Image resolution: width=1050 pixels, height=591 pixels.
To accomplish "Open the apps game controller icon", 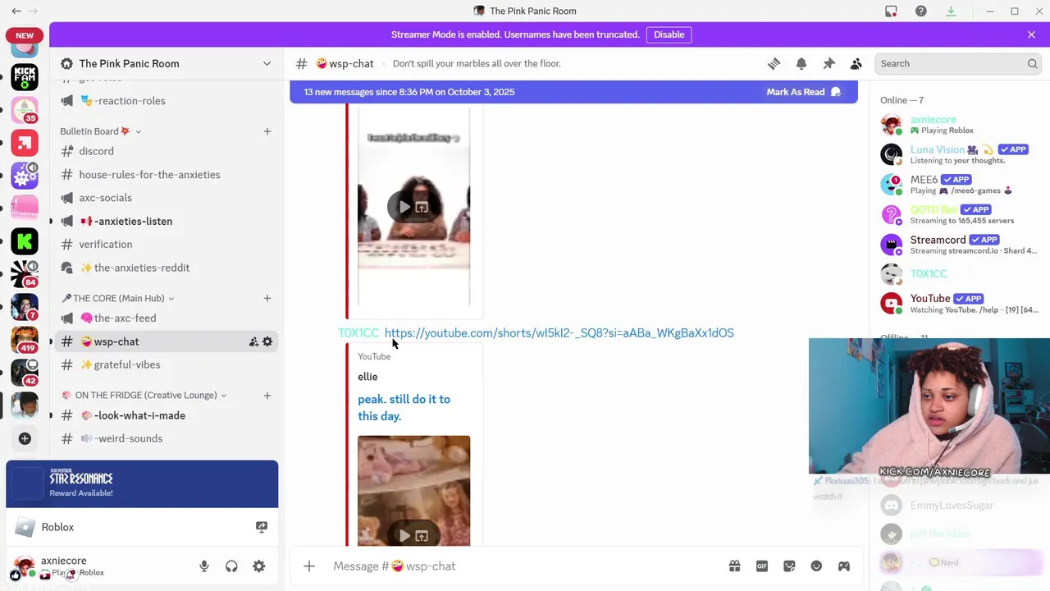I will tap(843, 566).
